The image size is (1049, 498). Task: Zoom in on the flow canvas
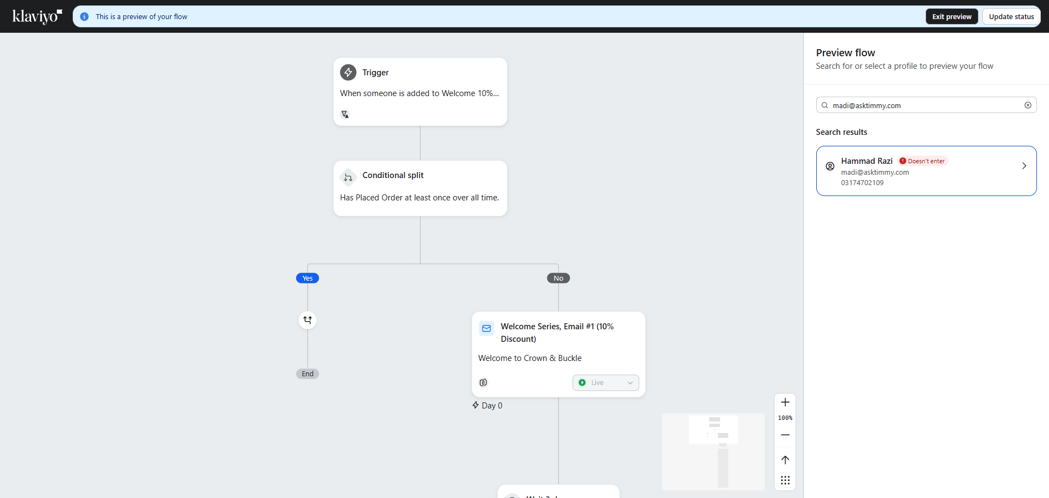click(785, 402)
